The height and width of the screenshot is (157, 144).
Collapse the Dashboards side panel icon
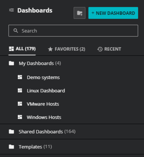(x=11, y=10)
